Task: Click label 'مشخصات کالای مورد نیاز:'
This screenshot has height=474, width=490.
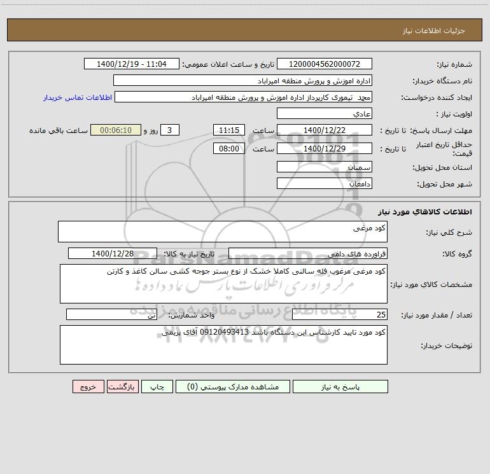Action: [431, 284]
